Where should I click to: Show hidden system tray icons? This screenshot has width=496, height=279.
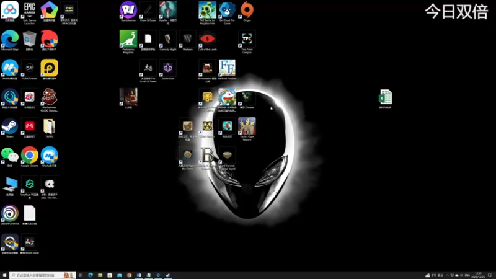click(447, 275)
